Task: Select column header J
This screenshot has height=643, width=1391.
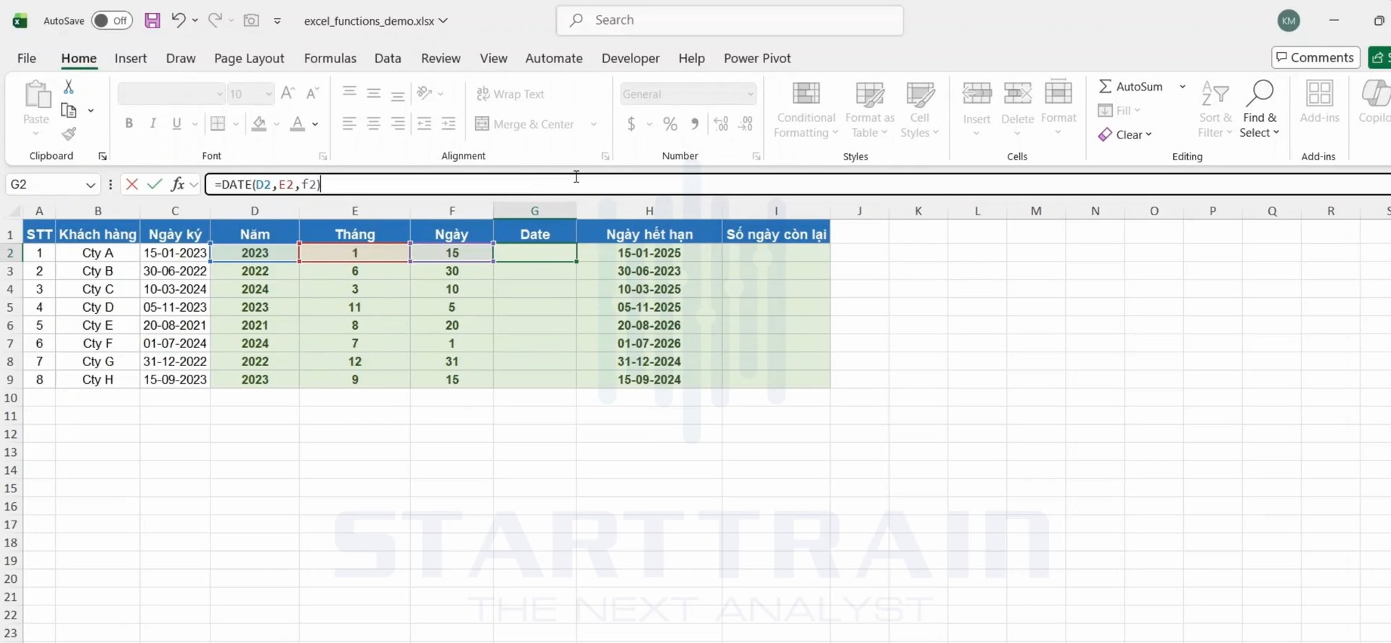Action: tap(860, 211)
